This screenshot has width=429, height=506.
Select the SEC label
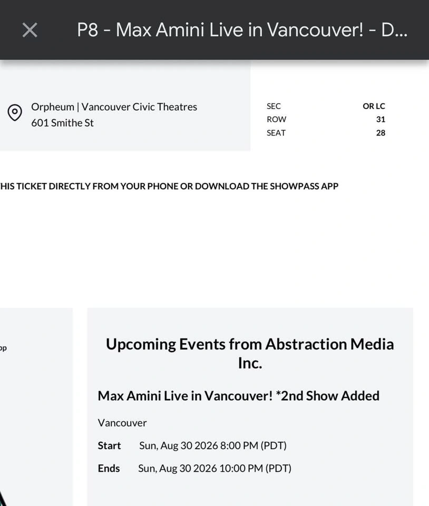(x=274, y=106)
